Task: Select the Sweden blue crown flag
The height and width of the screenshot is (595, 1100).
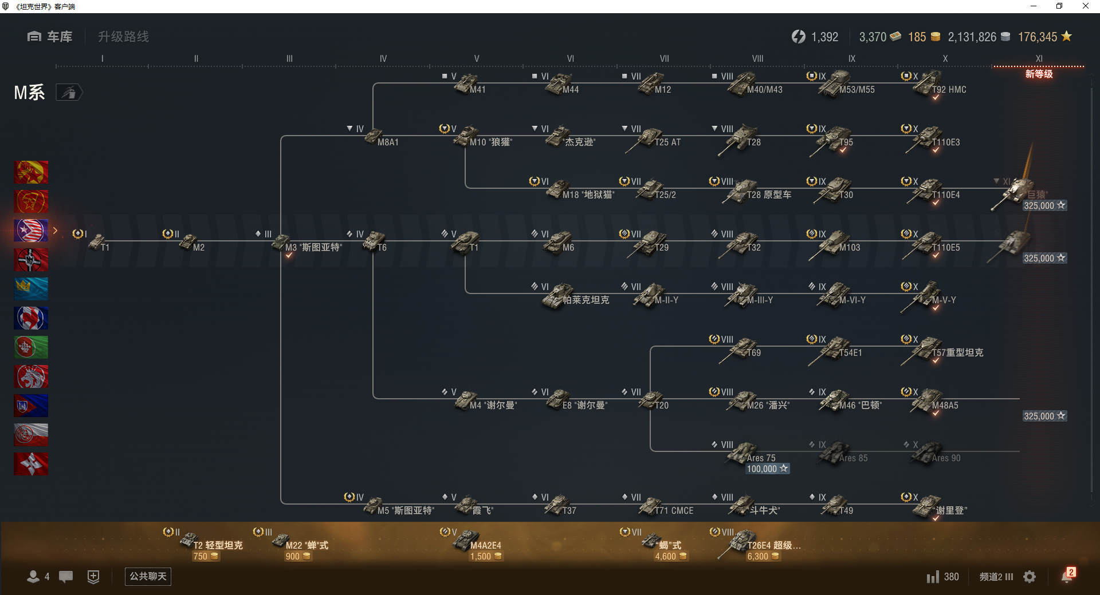Action: 31,289
